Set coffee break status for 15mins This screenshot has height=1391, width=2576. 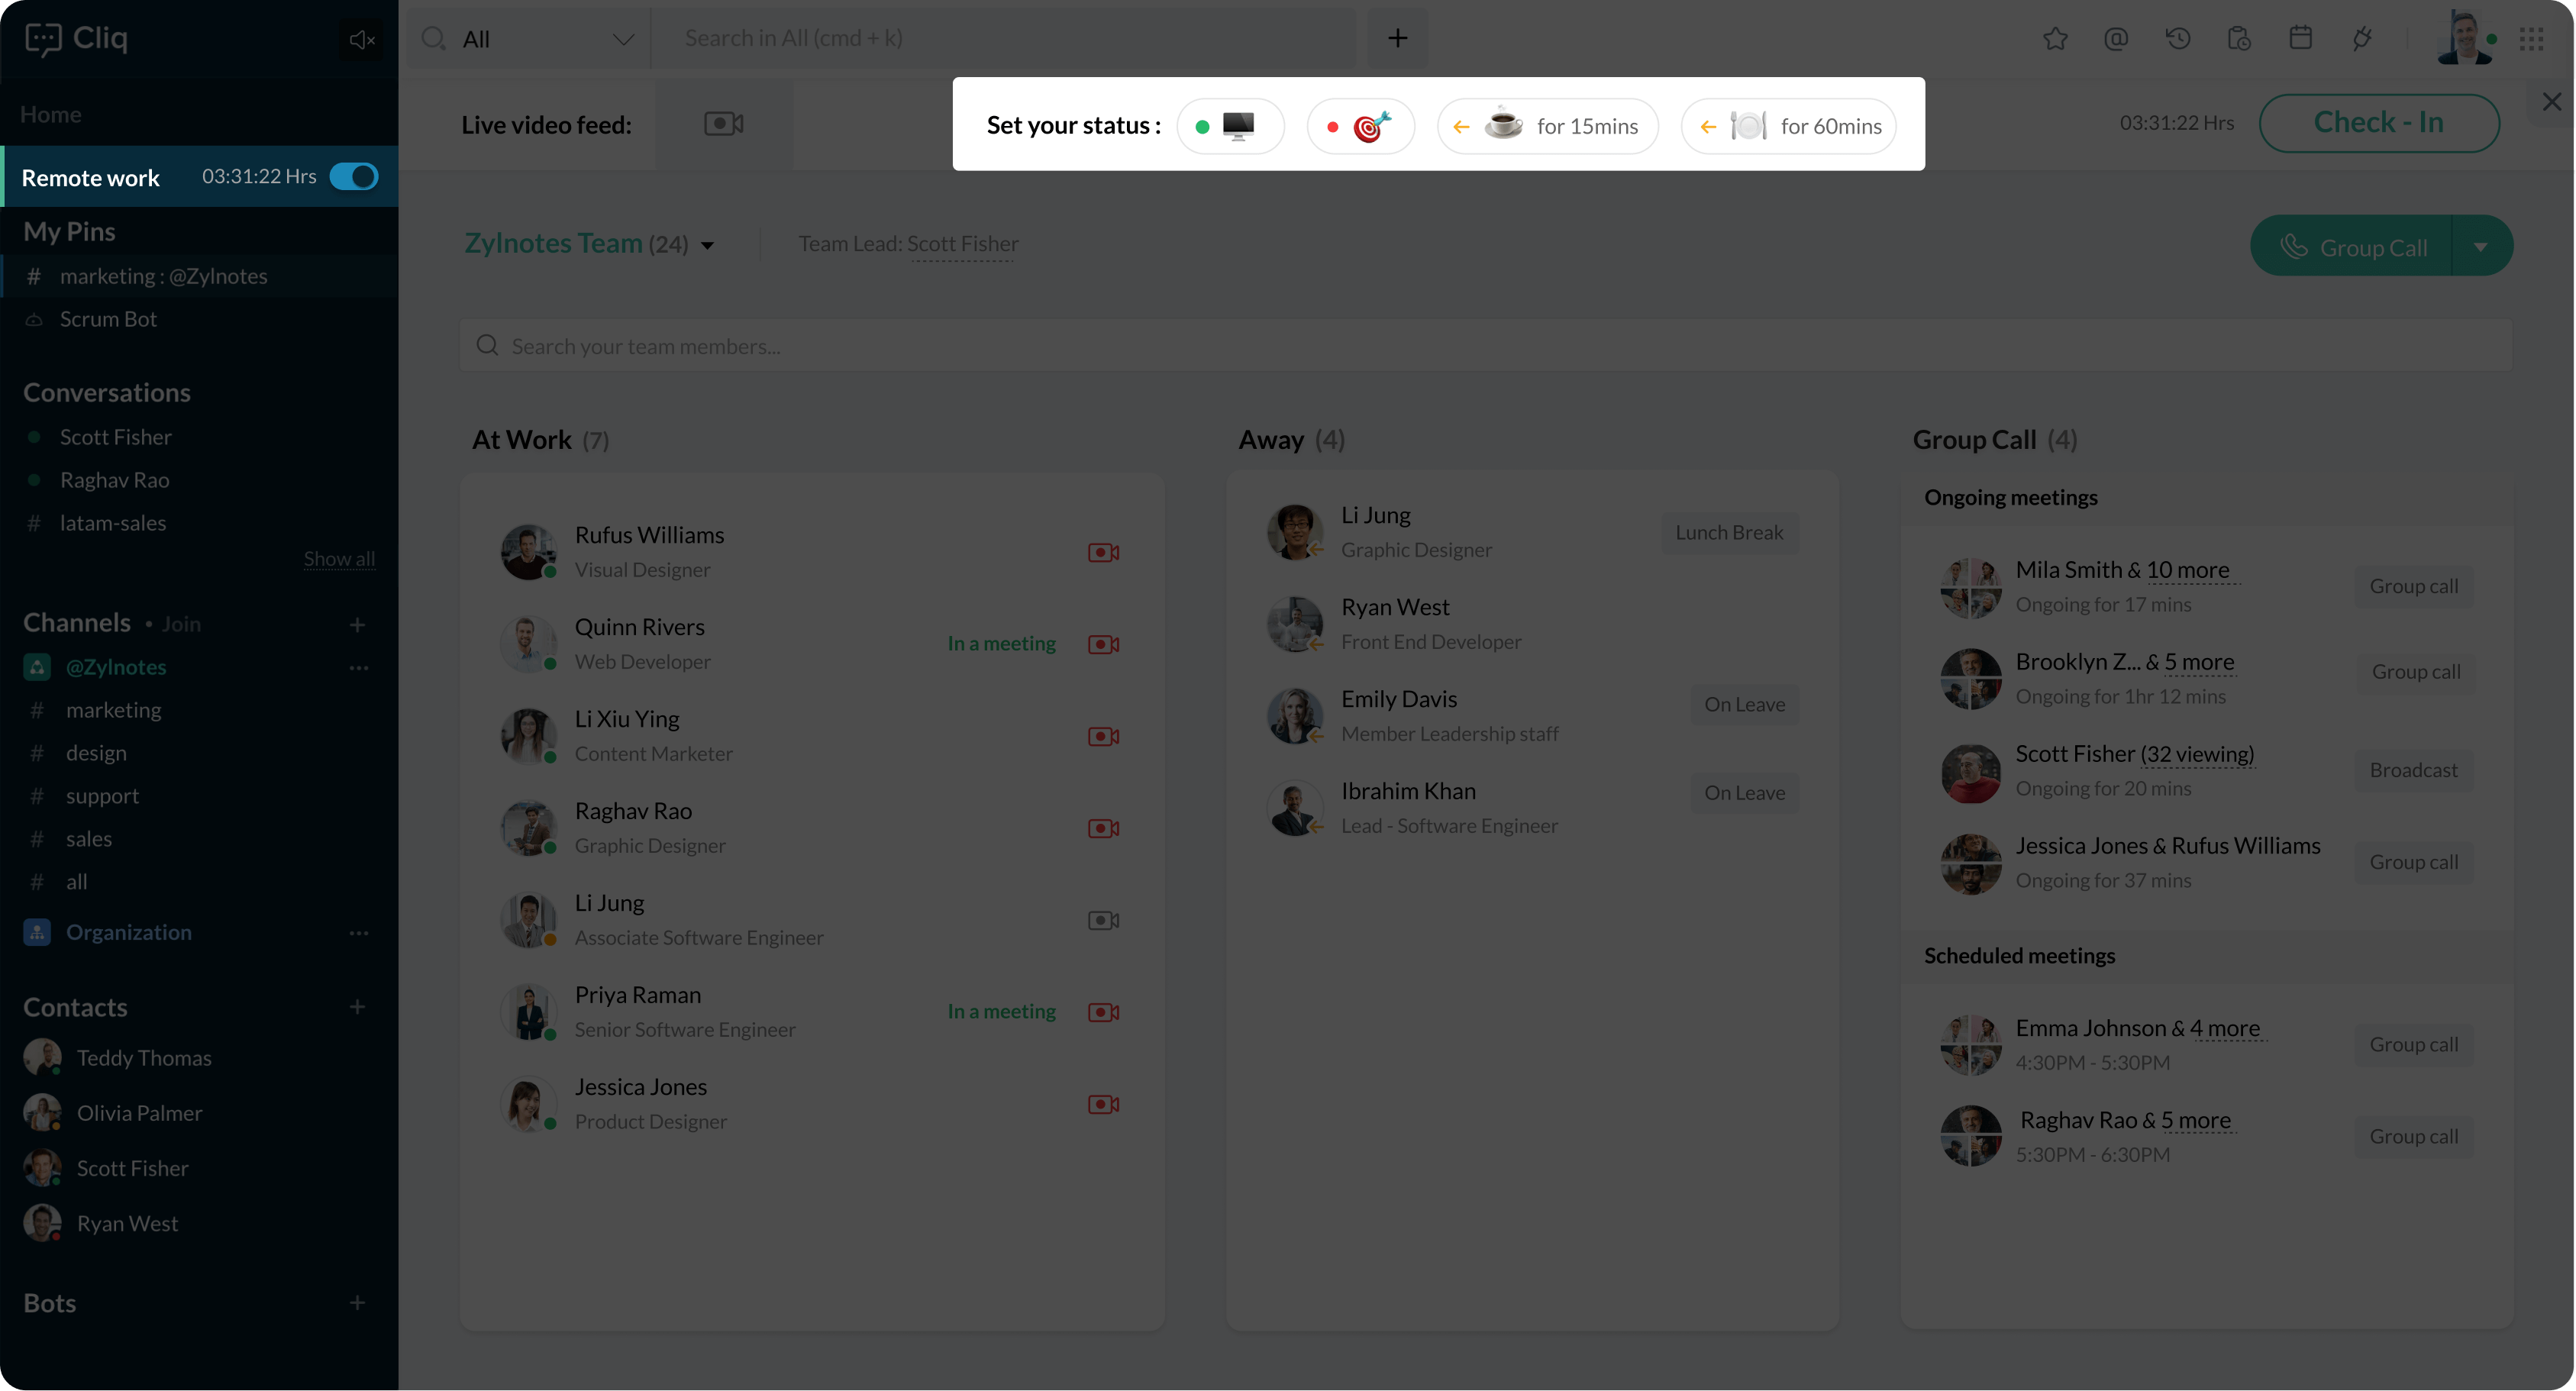[1547, 126]
